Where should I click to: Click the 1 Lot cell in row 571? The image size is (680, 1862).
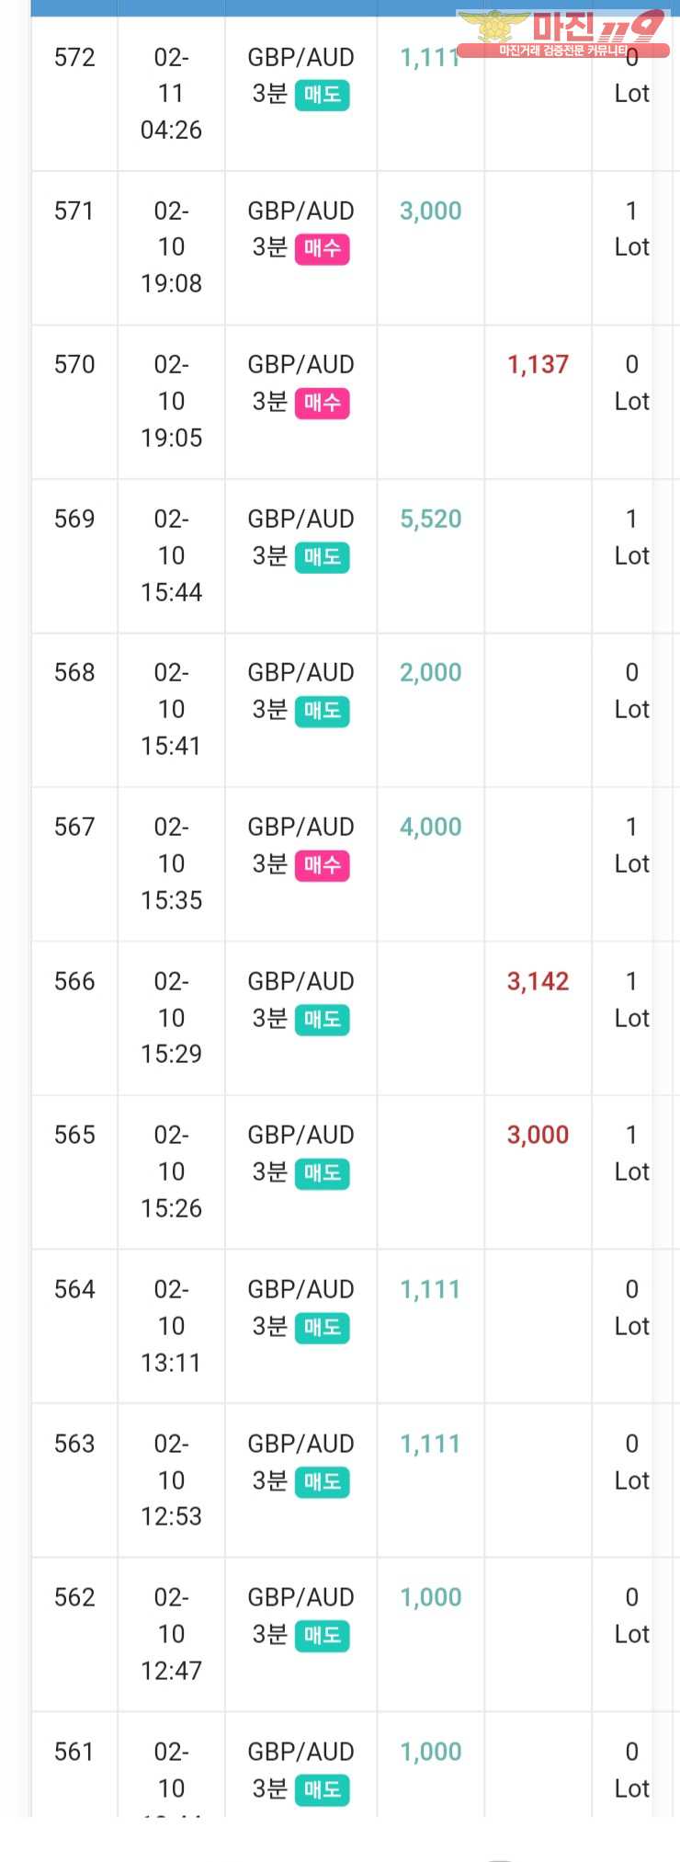(x=631, y=229)
